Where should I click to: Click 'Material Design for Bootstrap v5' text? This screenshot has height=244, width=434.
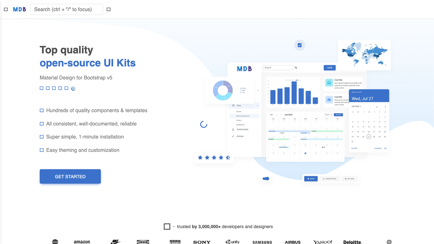(x=76, y=78)
